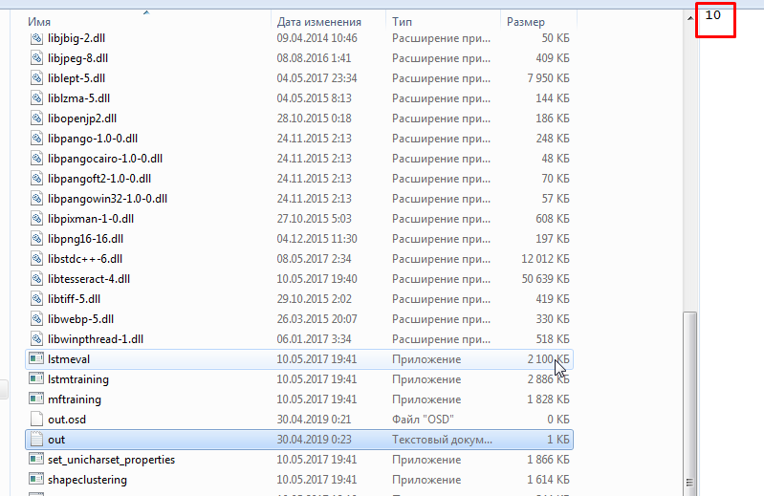
Task: Select the libtesseract-4.dll file icon
Action: [x=36, y=278]
